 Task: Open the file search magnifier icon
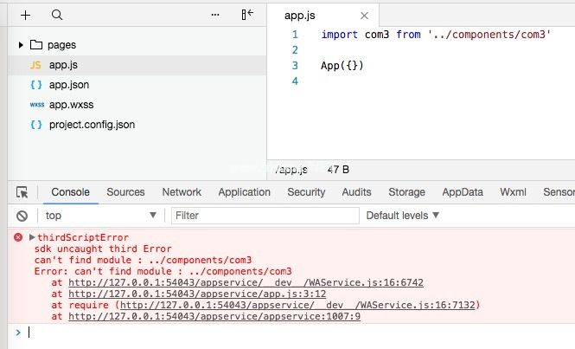[57, 15]
